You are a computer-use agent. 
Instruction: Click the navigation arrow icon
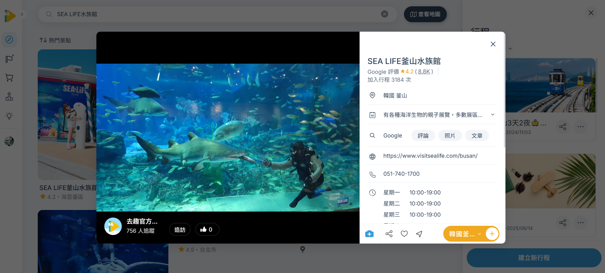click(419, 234)
